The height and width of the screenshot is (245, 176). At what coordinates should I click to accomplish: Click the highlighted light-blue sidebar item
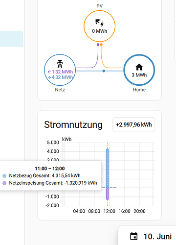[11, 39]
